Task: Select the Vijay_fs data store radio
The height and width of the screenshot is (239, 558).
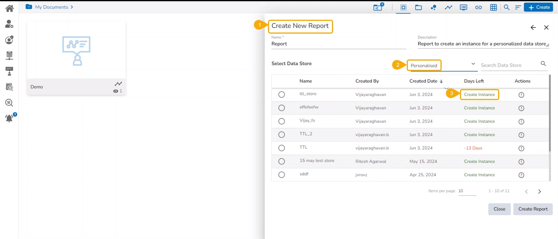Action: pyautogui.click(x=281, y=121)
